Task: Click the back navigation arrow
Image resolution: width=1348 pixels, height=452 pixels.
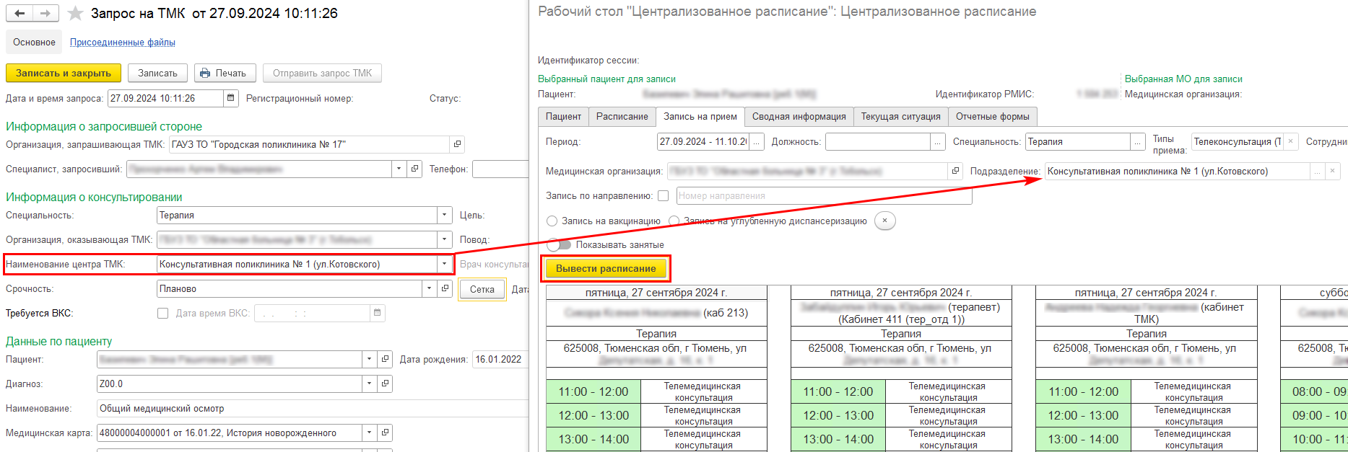Action: coord(19,14)
